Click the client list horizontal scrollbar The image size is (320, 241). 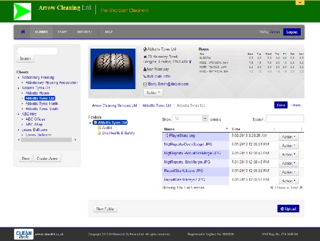click(x=46, y=140)
